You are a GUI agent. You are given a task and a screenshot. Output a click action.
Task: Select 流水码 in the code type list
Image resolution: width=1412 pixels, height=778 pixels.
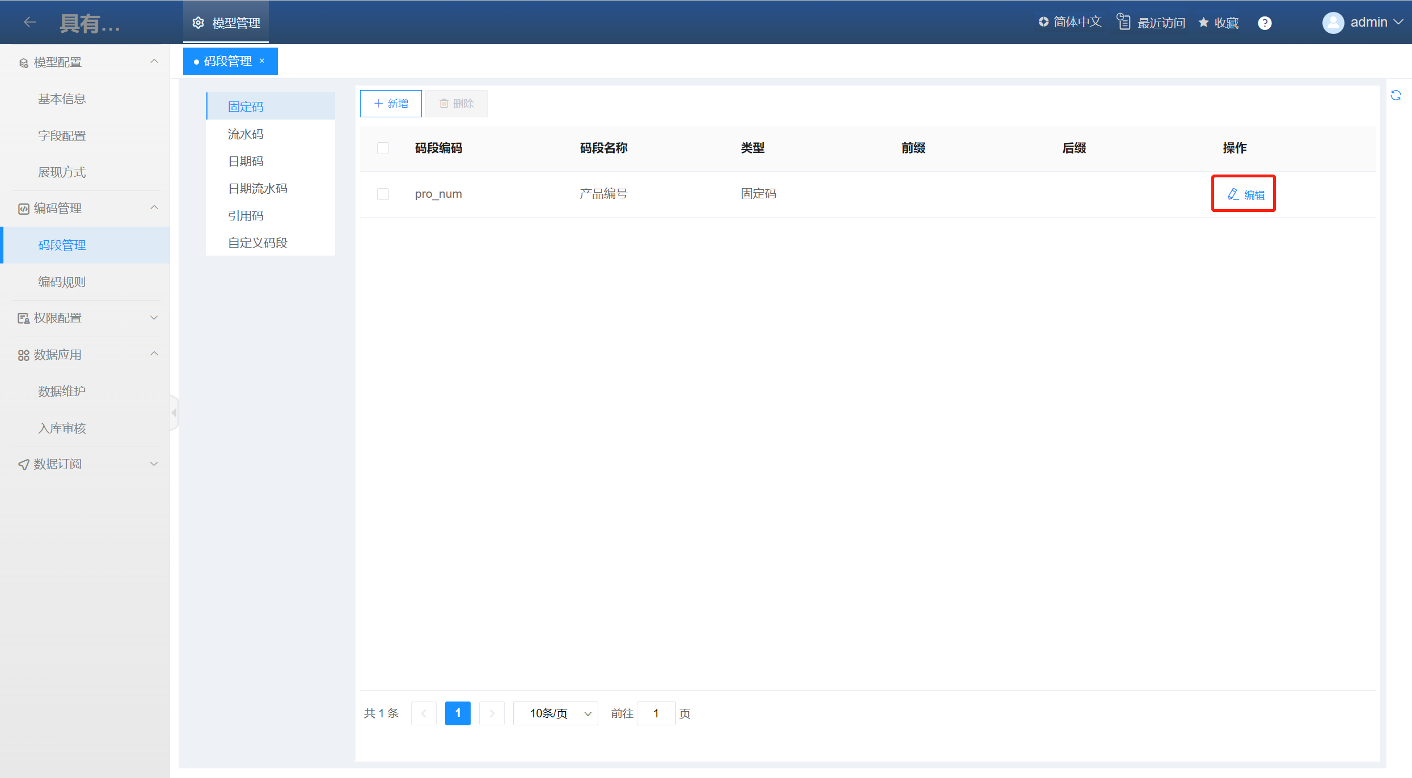coord(246,134)
